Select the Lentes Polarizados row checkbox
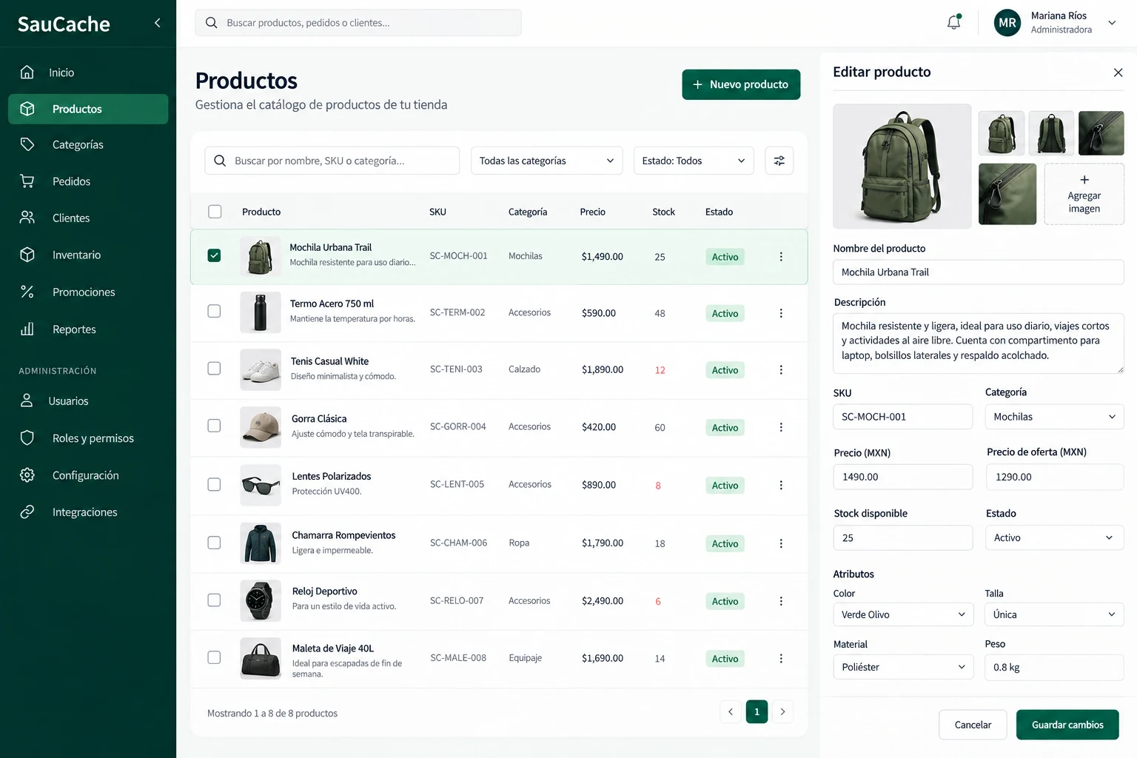The width and height of the screenshot is (1137, 758). click(214, 484)
